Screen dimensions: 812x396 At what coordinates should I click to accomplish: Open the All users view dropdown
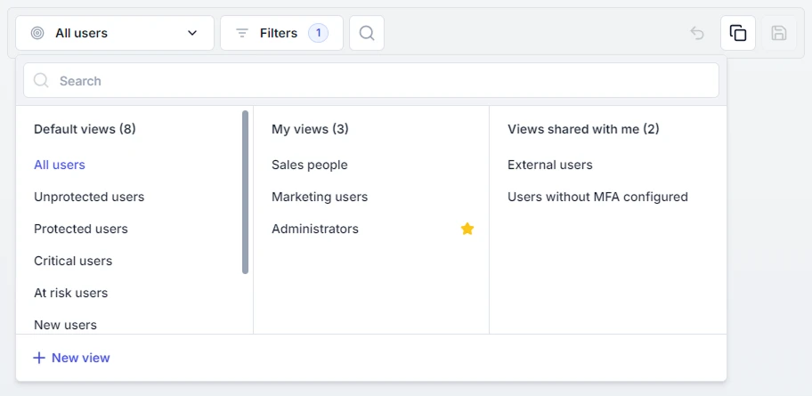(x=114, y=33)
